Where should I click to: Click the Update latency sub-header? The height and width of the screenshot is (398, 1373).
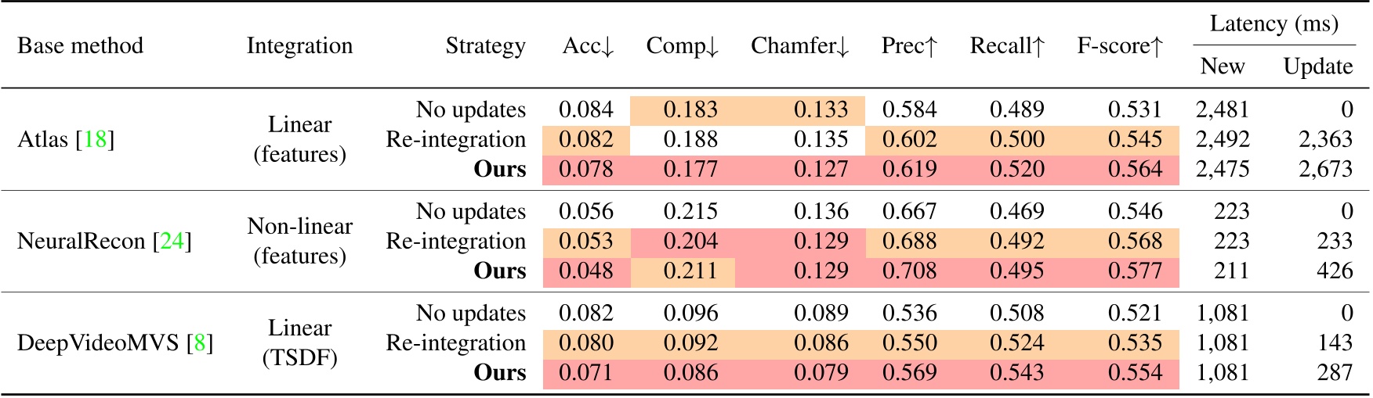pyautogui.click(x=1317, y=66)
